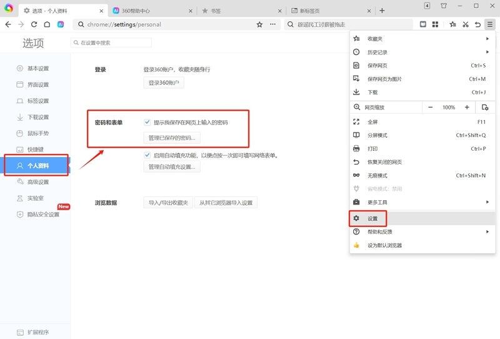Zoom in with the plus button

(x=467, y=107)
